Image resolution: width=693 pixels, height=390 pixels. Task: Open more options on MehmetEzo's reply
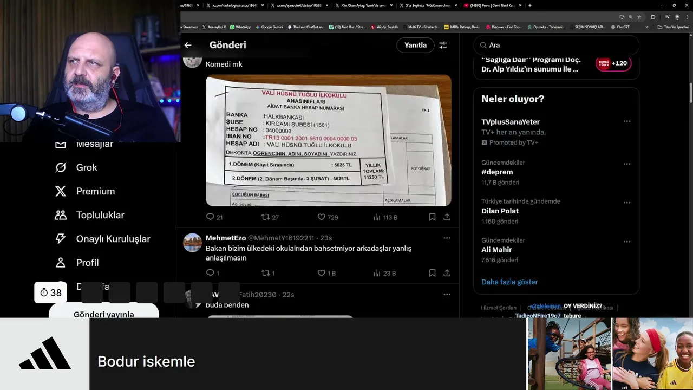(447, 238)
